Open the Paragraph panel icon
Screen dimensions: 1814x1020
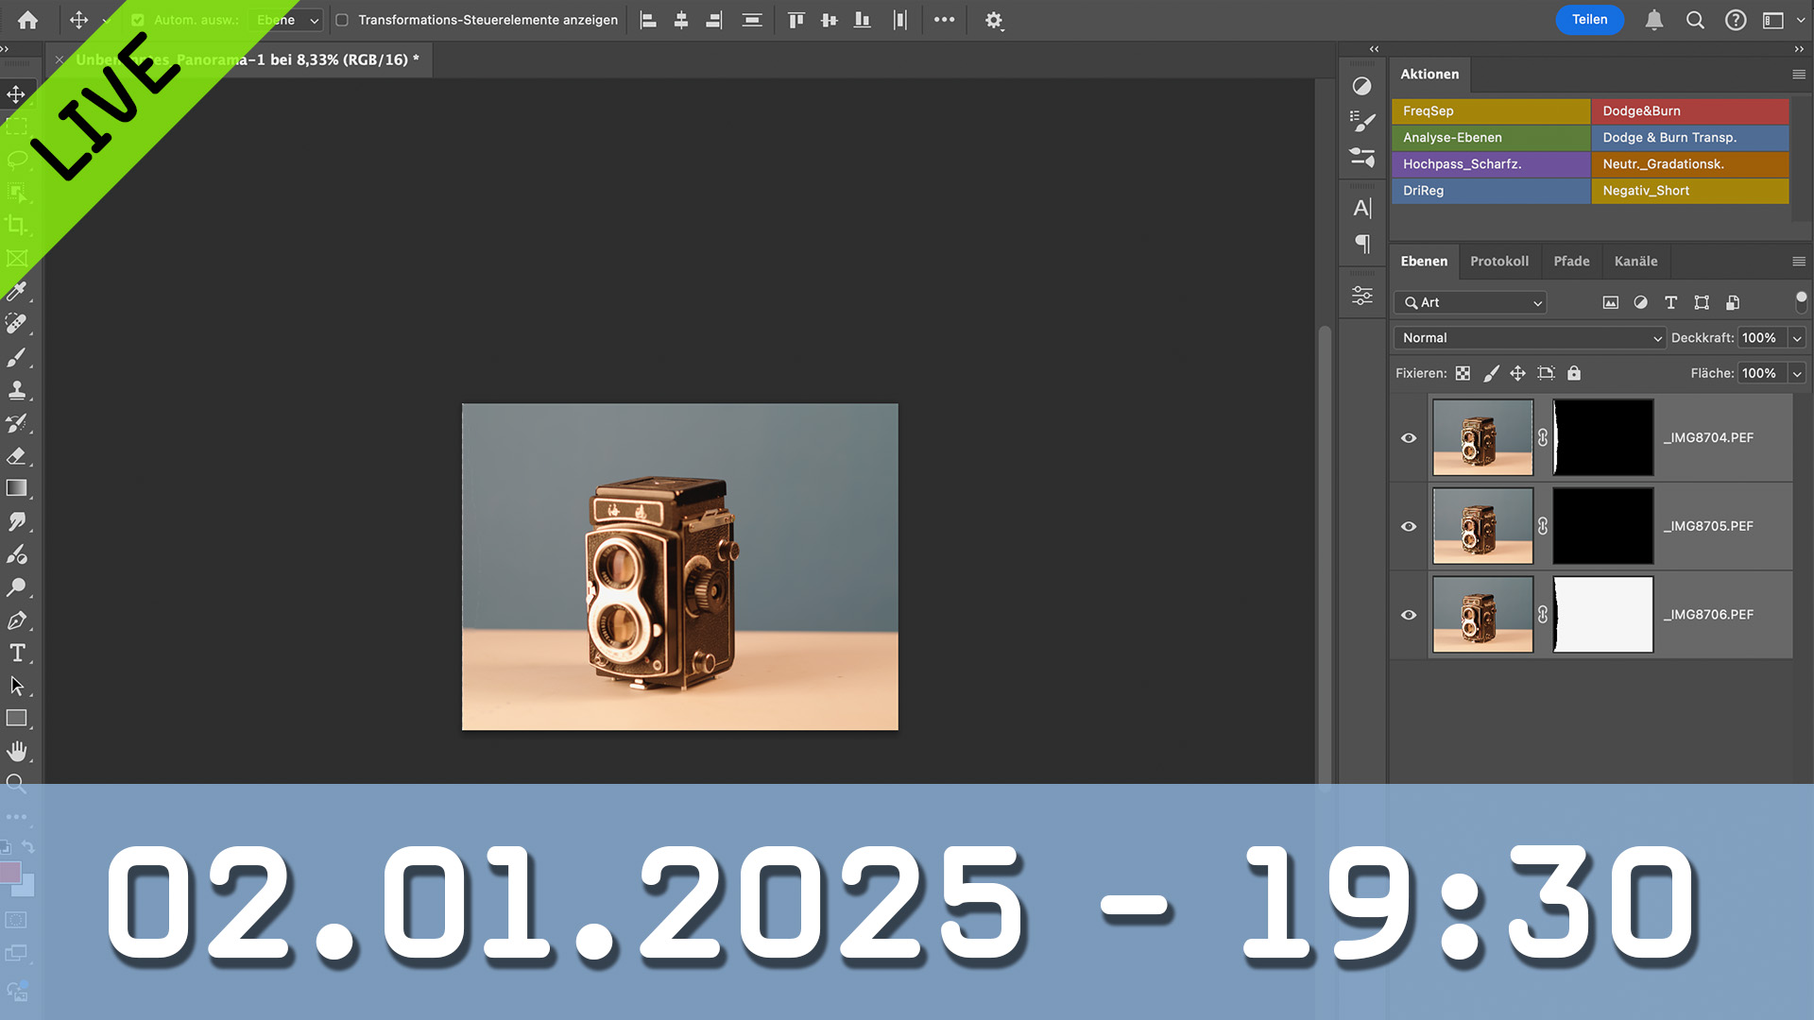pyautogui.click(x=1361, y=244)
